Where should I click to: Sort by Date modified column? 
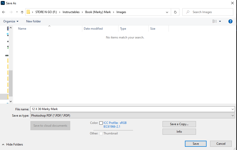point(100,29)
